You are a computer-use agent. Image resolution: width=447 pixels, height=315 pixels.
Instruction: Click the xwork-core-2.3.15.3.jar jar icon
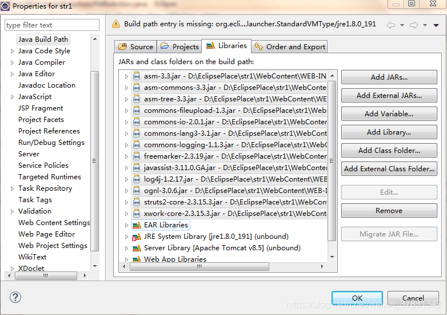point(137,214)
